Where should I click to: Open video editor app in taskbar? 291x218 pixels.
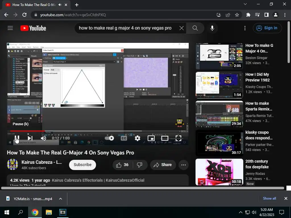click(63, 212)
